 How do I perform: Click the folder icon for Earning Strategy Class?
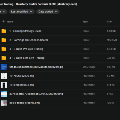[4, 31]
